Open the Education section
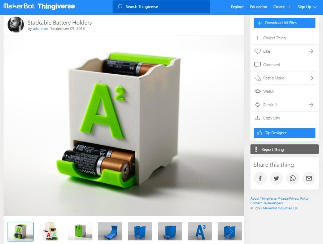This screenshot has width=323, height=244. point(258,6)
